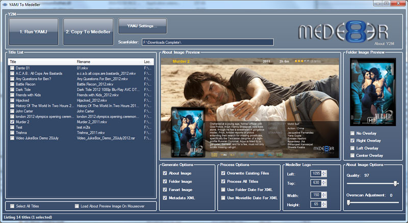
Task: Check the Trishna title checkbox
Action: [x=12, y=133]
